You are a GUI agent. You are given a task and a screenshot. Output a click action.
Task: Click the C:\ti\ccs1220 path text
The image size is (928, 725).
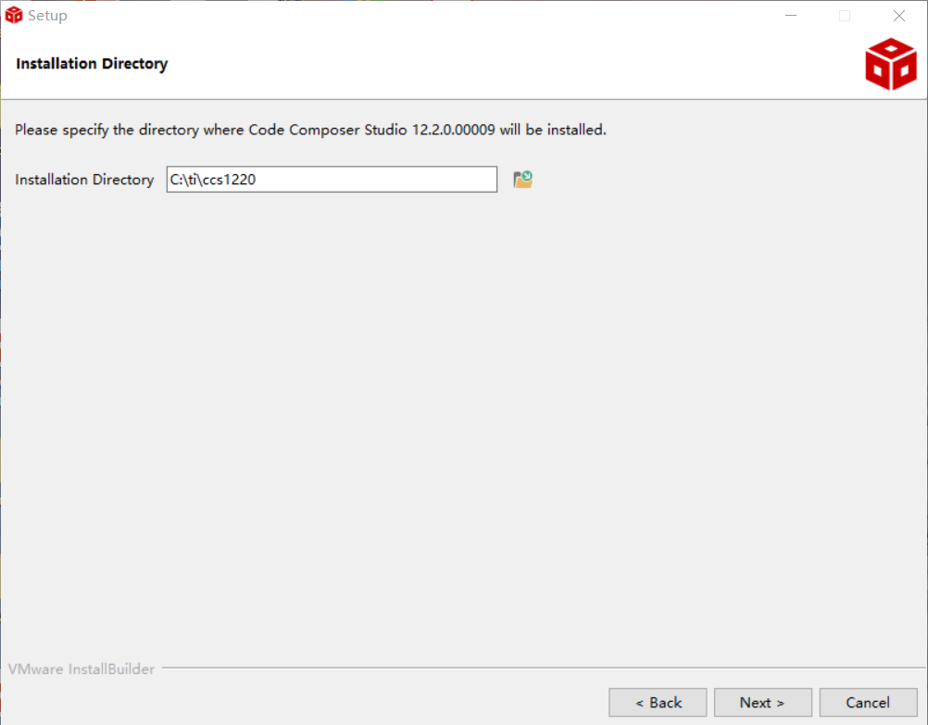pyautogui.click(x=213, y=180)
